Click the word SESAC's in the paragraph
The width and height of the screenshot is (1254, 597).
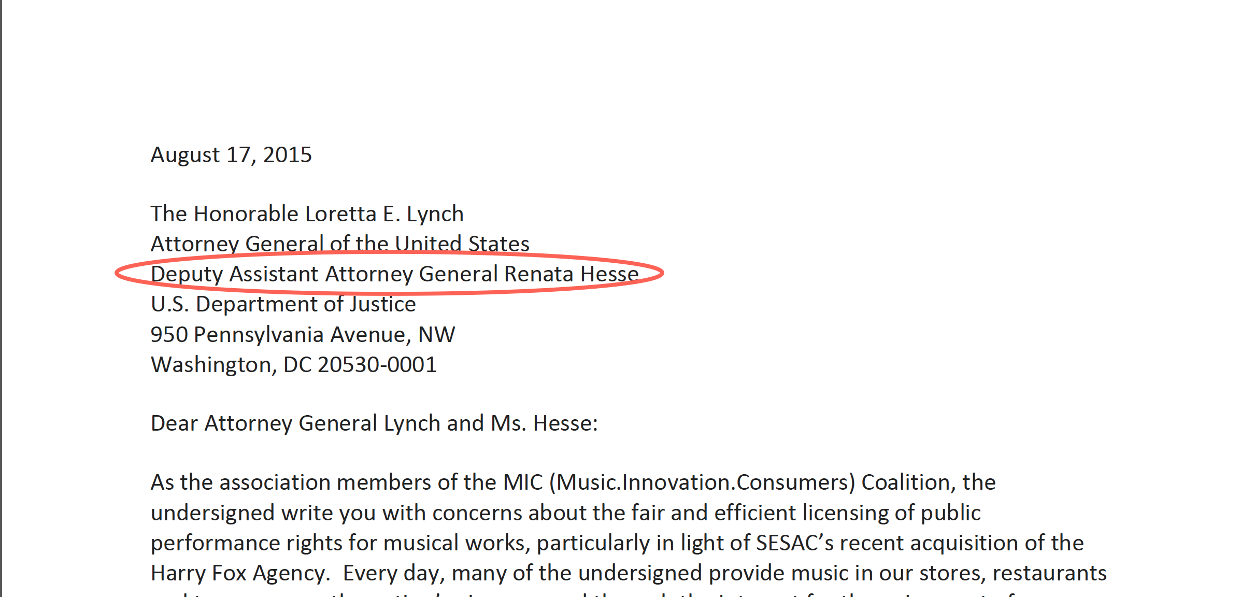click(794, 543)
